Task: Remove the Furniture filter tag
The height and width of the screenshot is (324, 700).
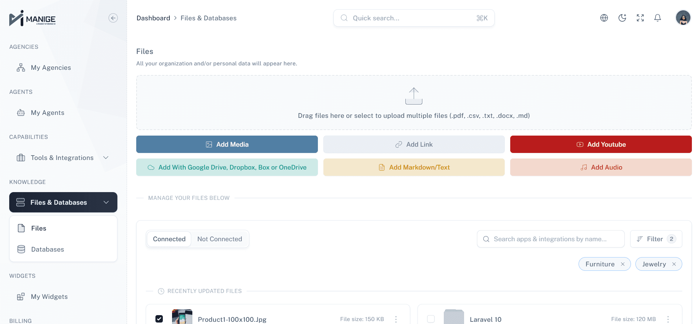Action: click(623, 264)
